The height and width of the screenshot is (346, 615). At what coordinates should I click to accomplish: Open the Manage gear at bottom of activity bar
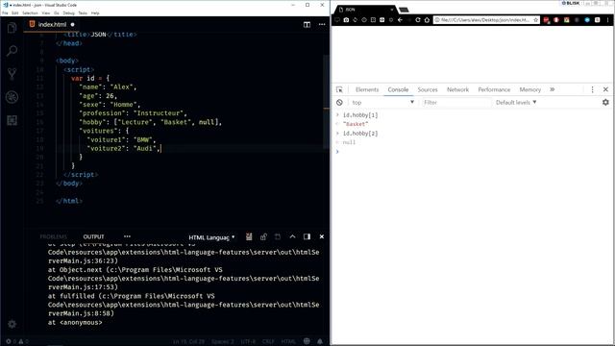(x=12, y=324)
